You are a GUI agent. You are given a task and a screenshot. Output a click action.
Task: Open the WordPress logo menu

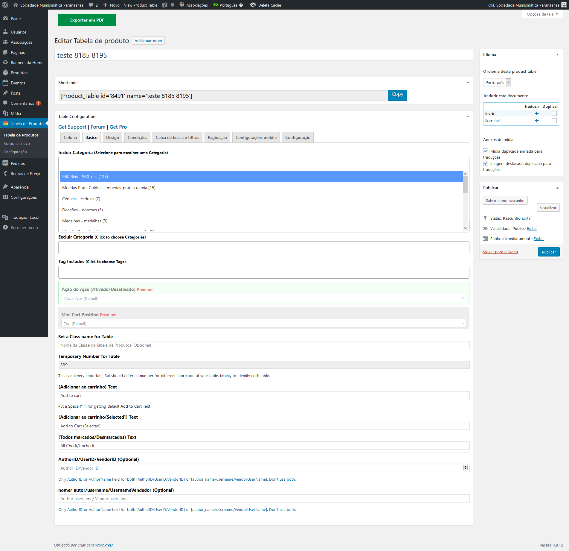click(x=5, y=5)
